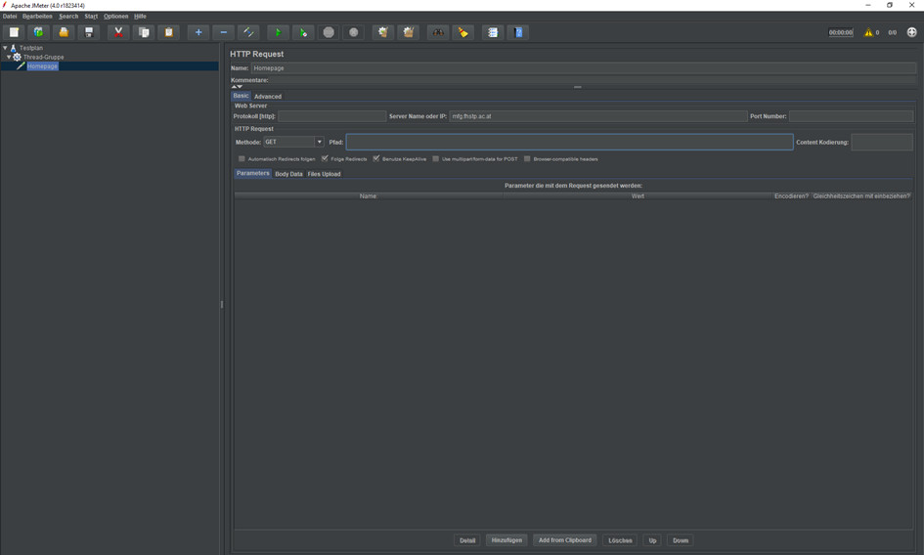Click the Search binoculars icon

point(438,32)
